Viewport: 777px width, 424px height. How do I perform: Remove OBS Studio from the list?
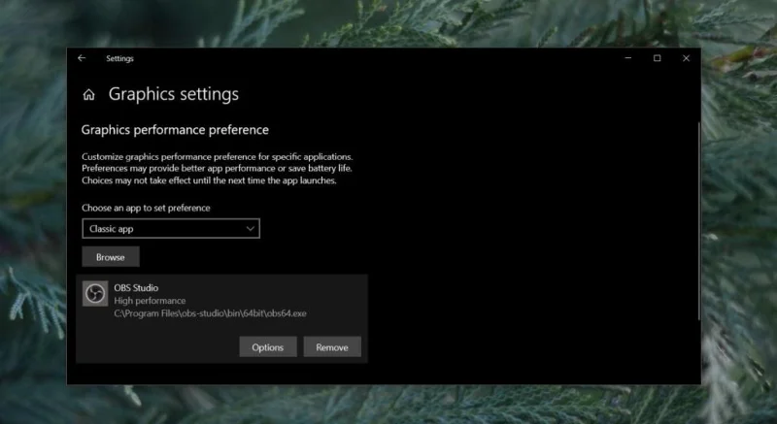332,347
